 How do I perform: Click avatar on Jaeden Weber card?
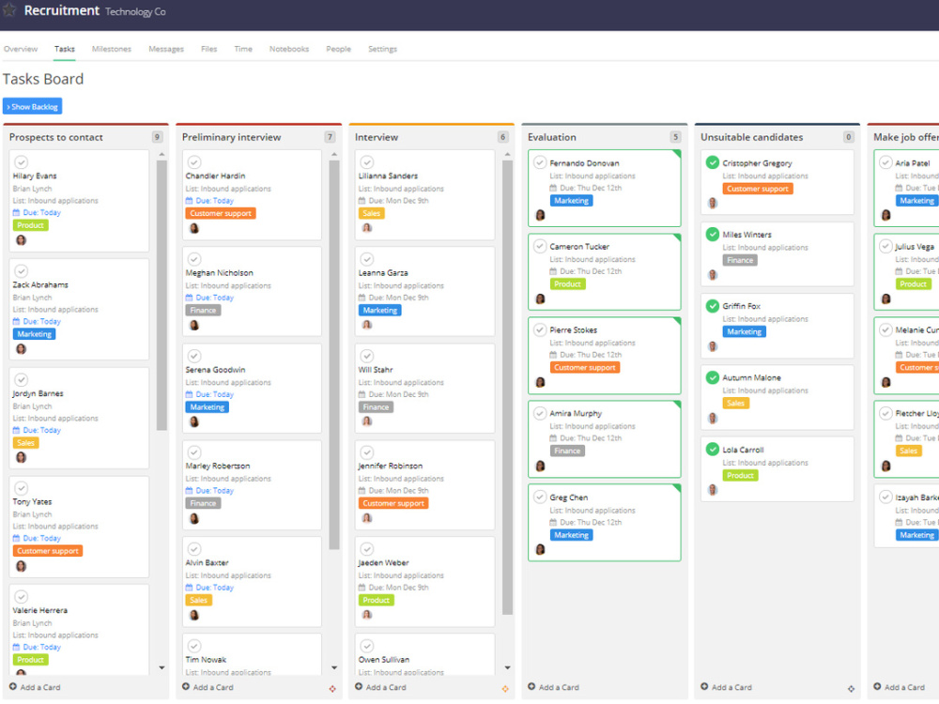[367, 614]
